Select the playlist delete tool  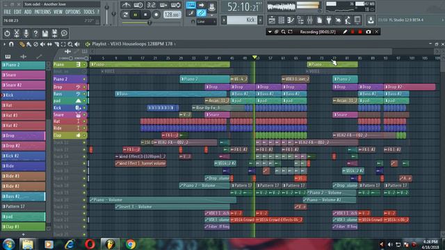click(35, 44)
